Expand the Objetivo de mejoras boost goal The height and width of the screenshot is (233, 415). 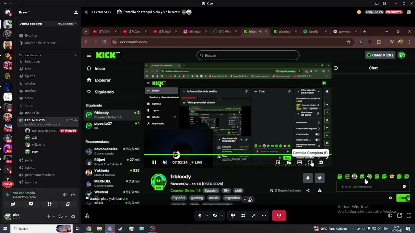pos(48,24)
